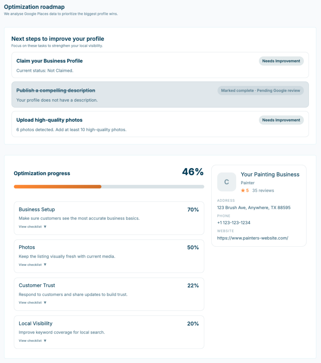Open the Claim your Business Profile task
321x363 pixels.
[50, 61]
